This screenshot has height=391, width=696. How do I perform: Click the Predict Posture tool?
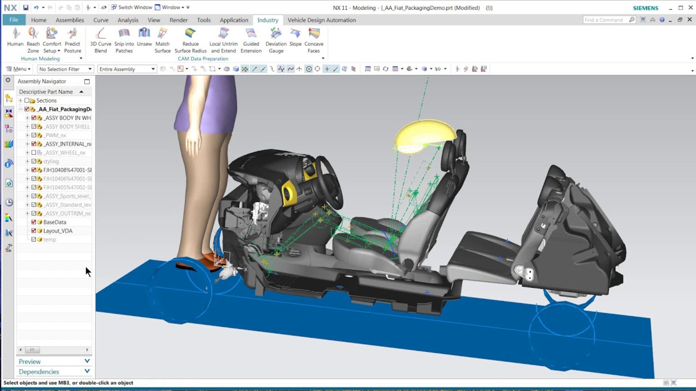click(72, 41)
